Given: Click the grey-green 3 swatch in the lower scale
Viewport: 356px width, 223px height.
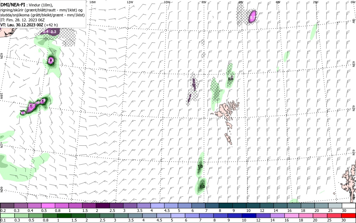Looking at the screenshot, I should point(121,215).
